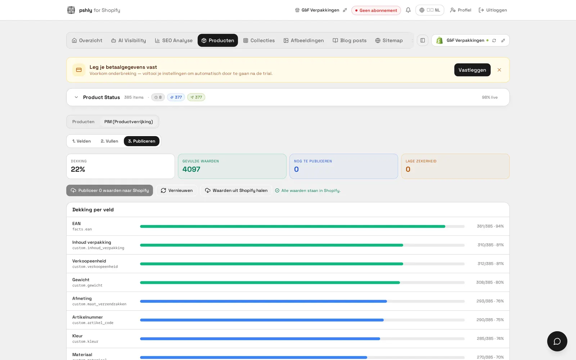Viewport: 576px width, 360px height.
Task: Switch to the SEO Analyse tab
Action: [x=174, y=40]
